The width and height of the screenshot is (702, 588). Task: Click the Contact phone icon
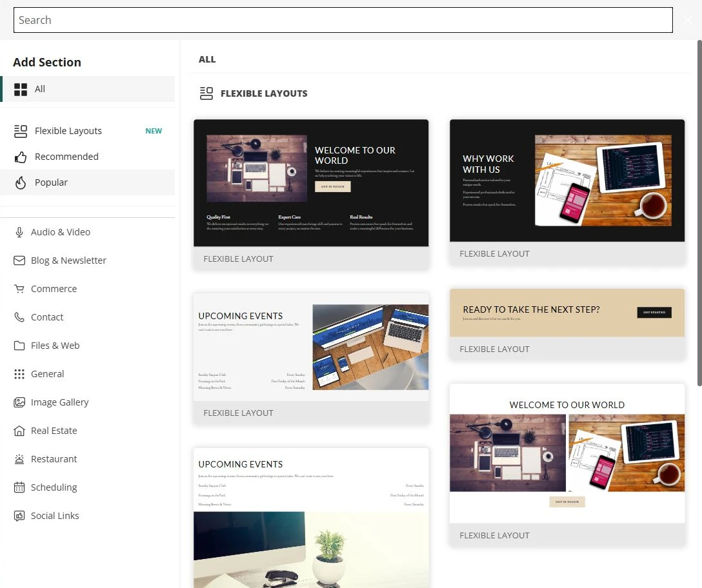point(19,317)
